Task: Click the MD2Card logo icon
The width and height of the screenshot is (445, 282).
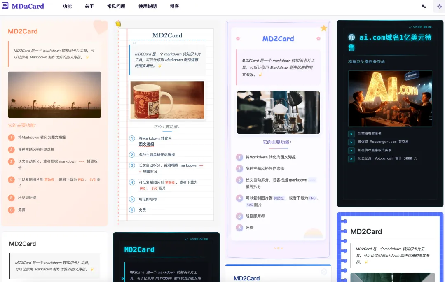Action: (5, 6)
